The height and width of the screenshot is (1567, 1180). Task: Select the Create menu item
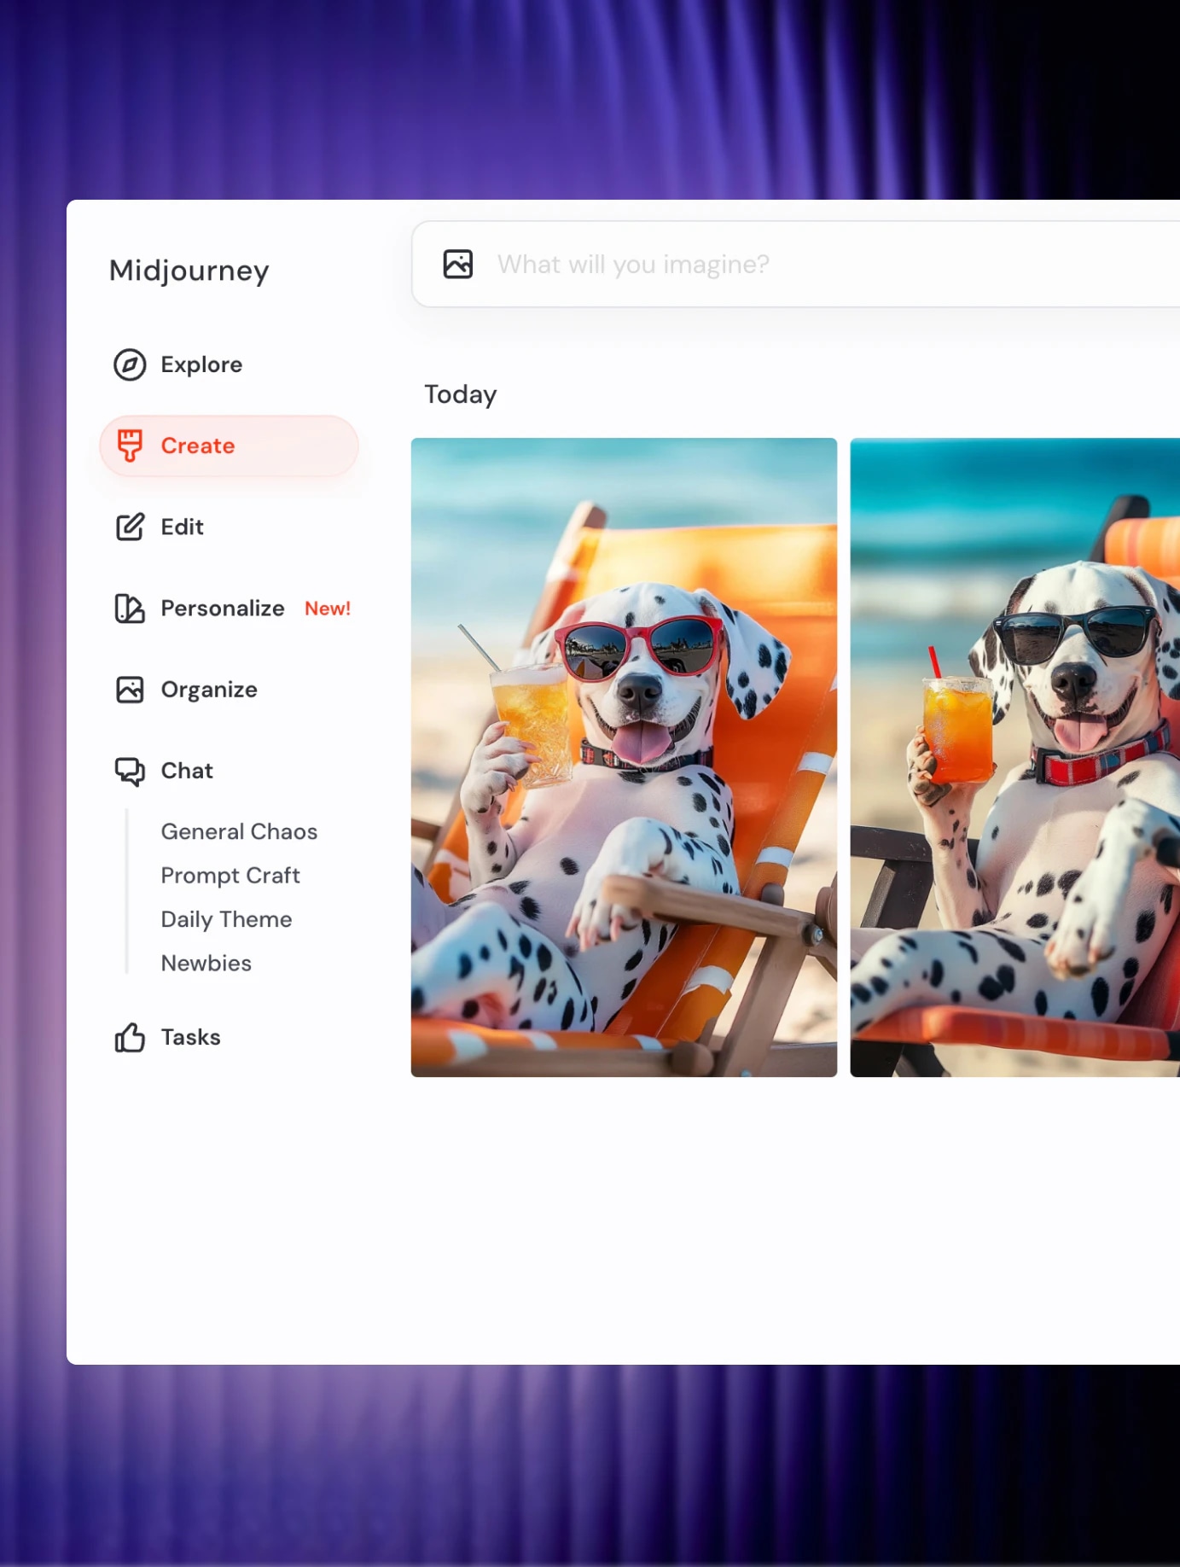coord(229,446)
